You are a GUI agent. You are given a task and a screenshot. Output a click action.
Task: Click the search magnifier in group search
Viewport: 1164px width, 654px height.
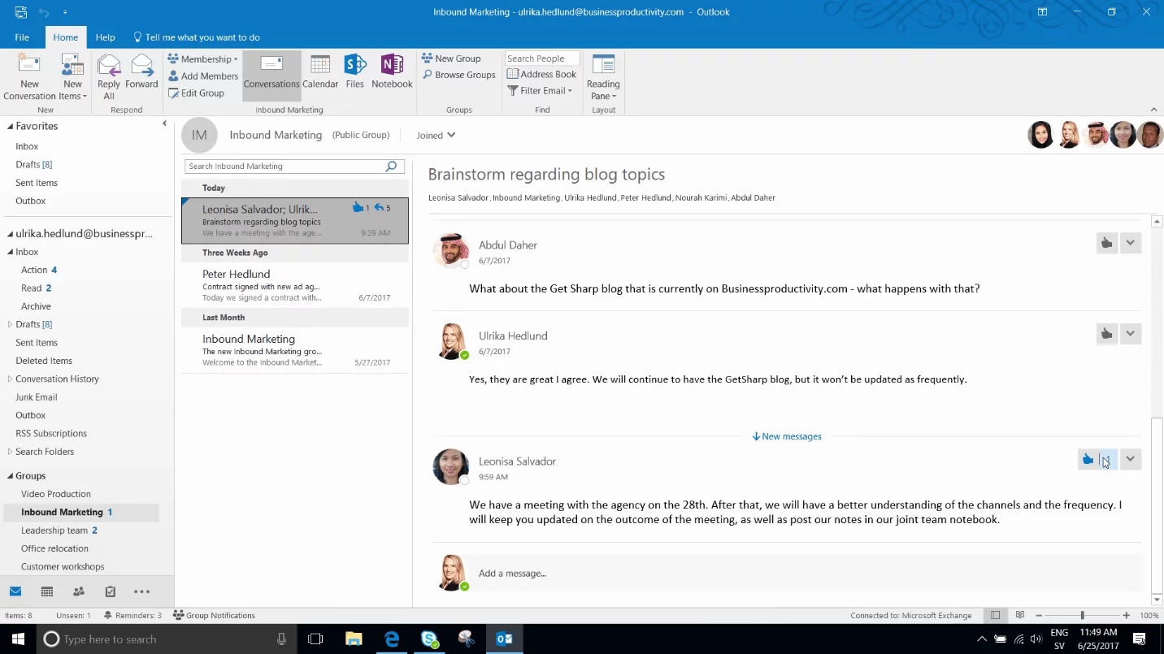tap(392, 166)
